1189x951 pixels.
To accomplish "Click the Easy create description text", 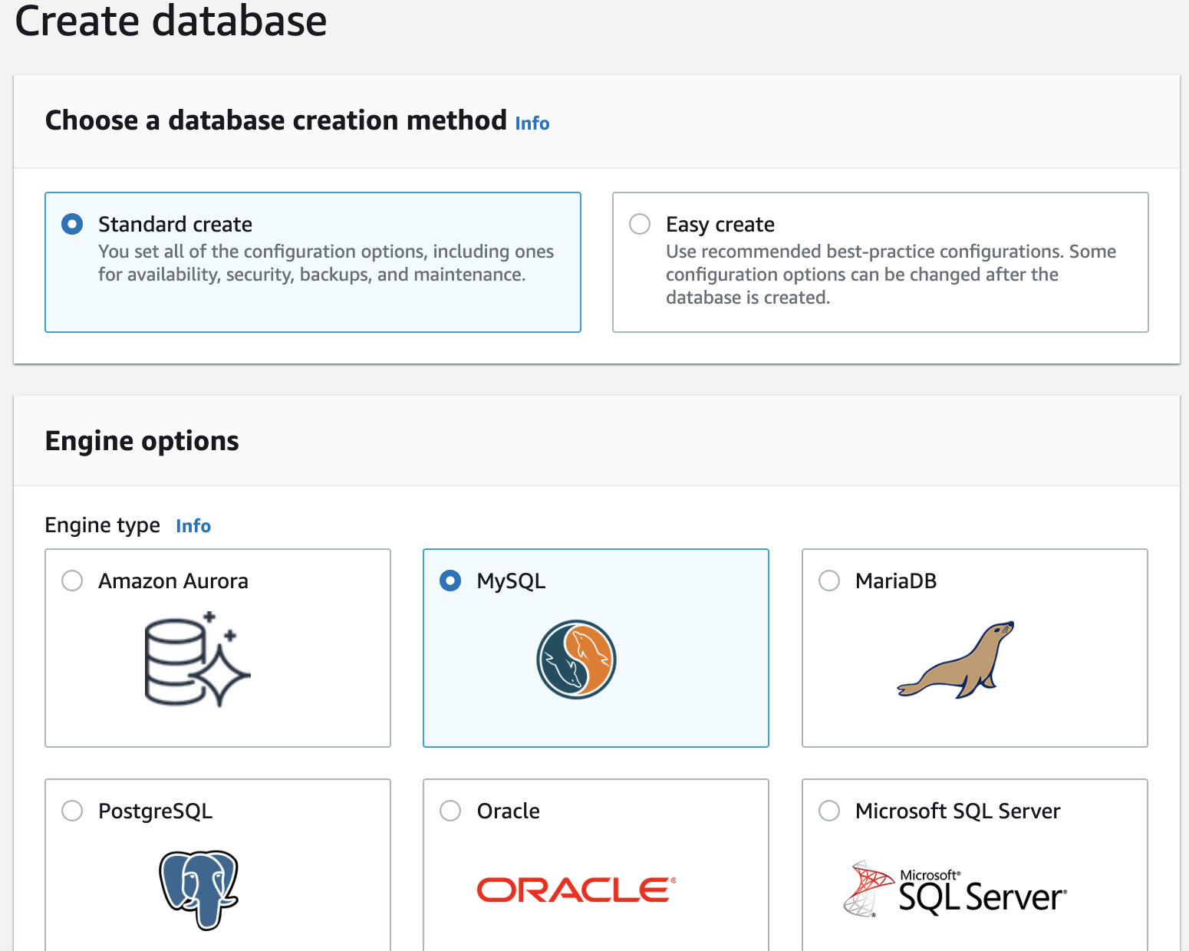I will tap(891, 275).
